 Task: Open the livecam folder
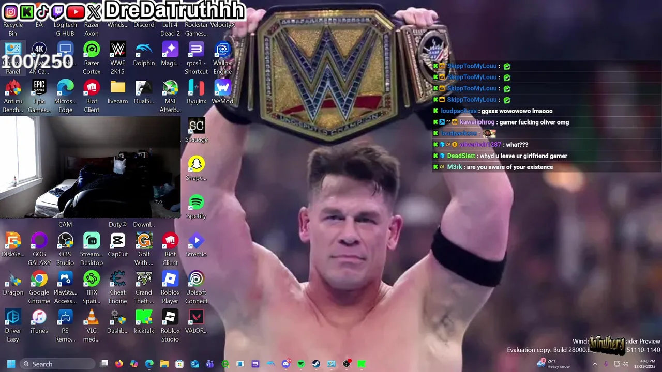118,92
